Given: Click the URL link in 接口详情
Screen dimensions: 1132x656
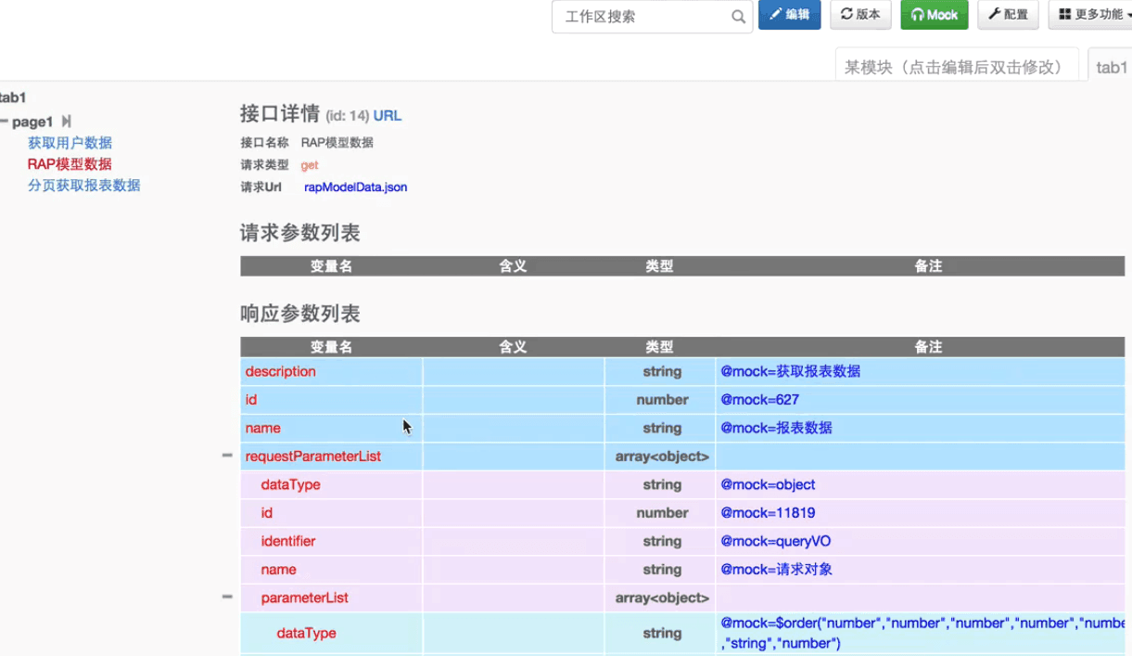Looking at the screenshot, I should tap(388, 116).
